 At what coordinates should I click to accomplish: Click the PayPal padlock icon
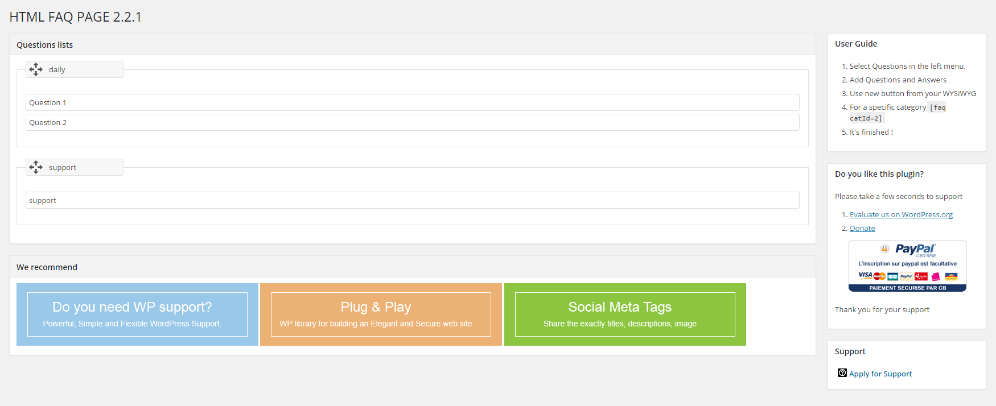point(884,248)
